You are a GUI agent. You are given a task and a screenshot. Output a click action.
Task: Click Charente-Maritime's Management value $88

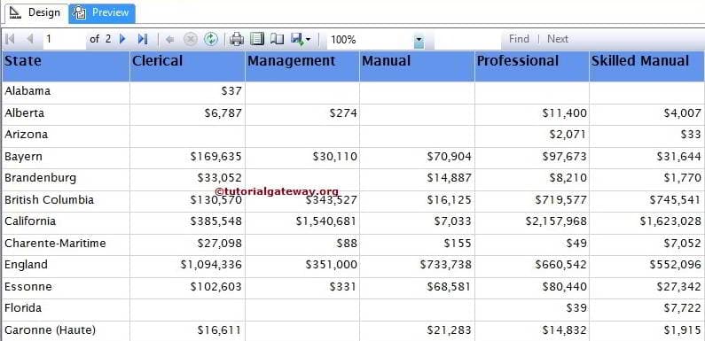pos(347,244)
